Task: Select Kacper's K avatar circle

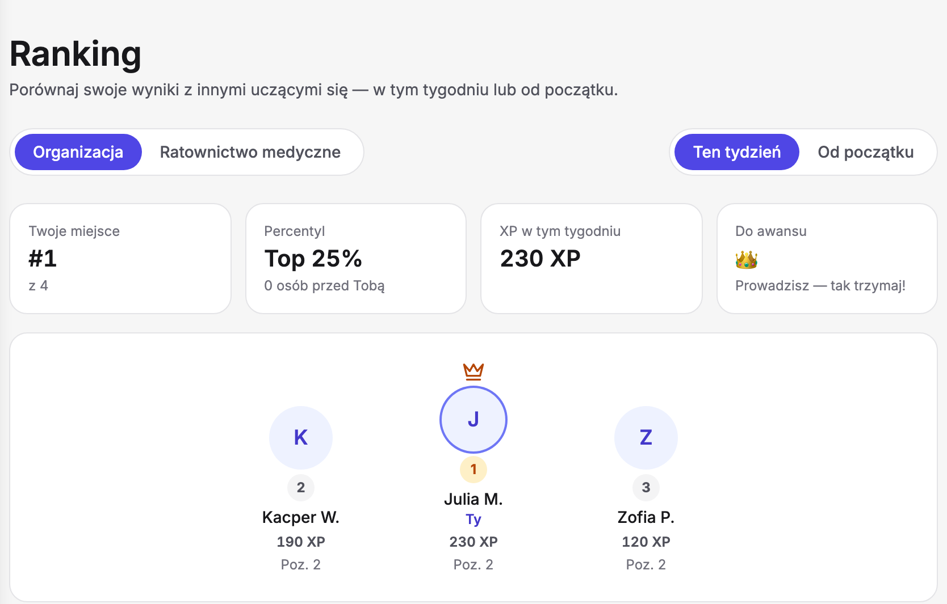Action: pos(301,438)
